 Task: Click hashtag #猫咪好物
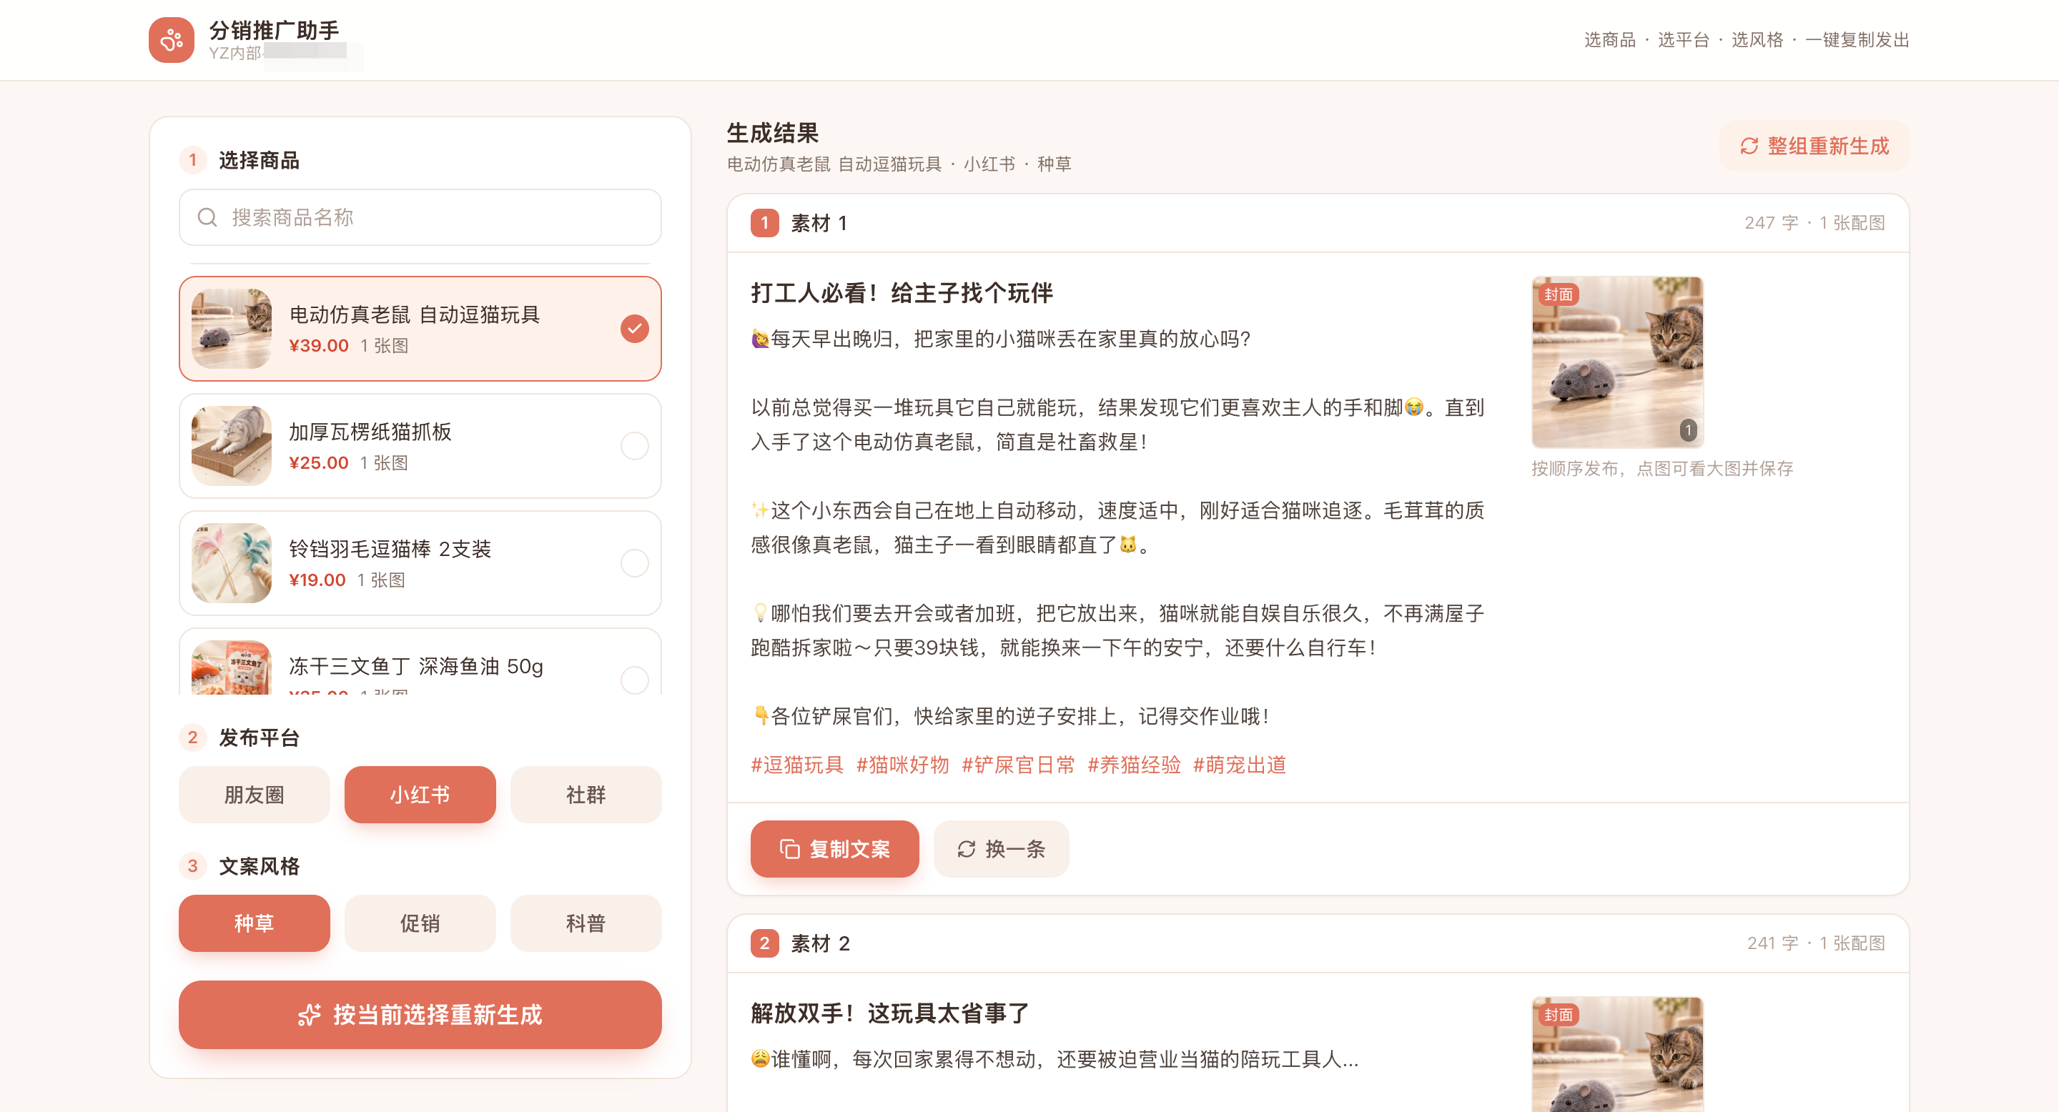pos(902,765)
